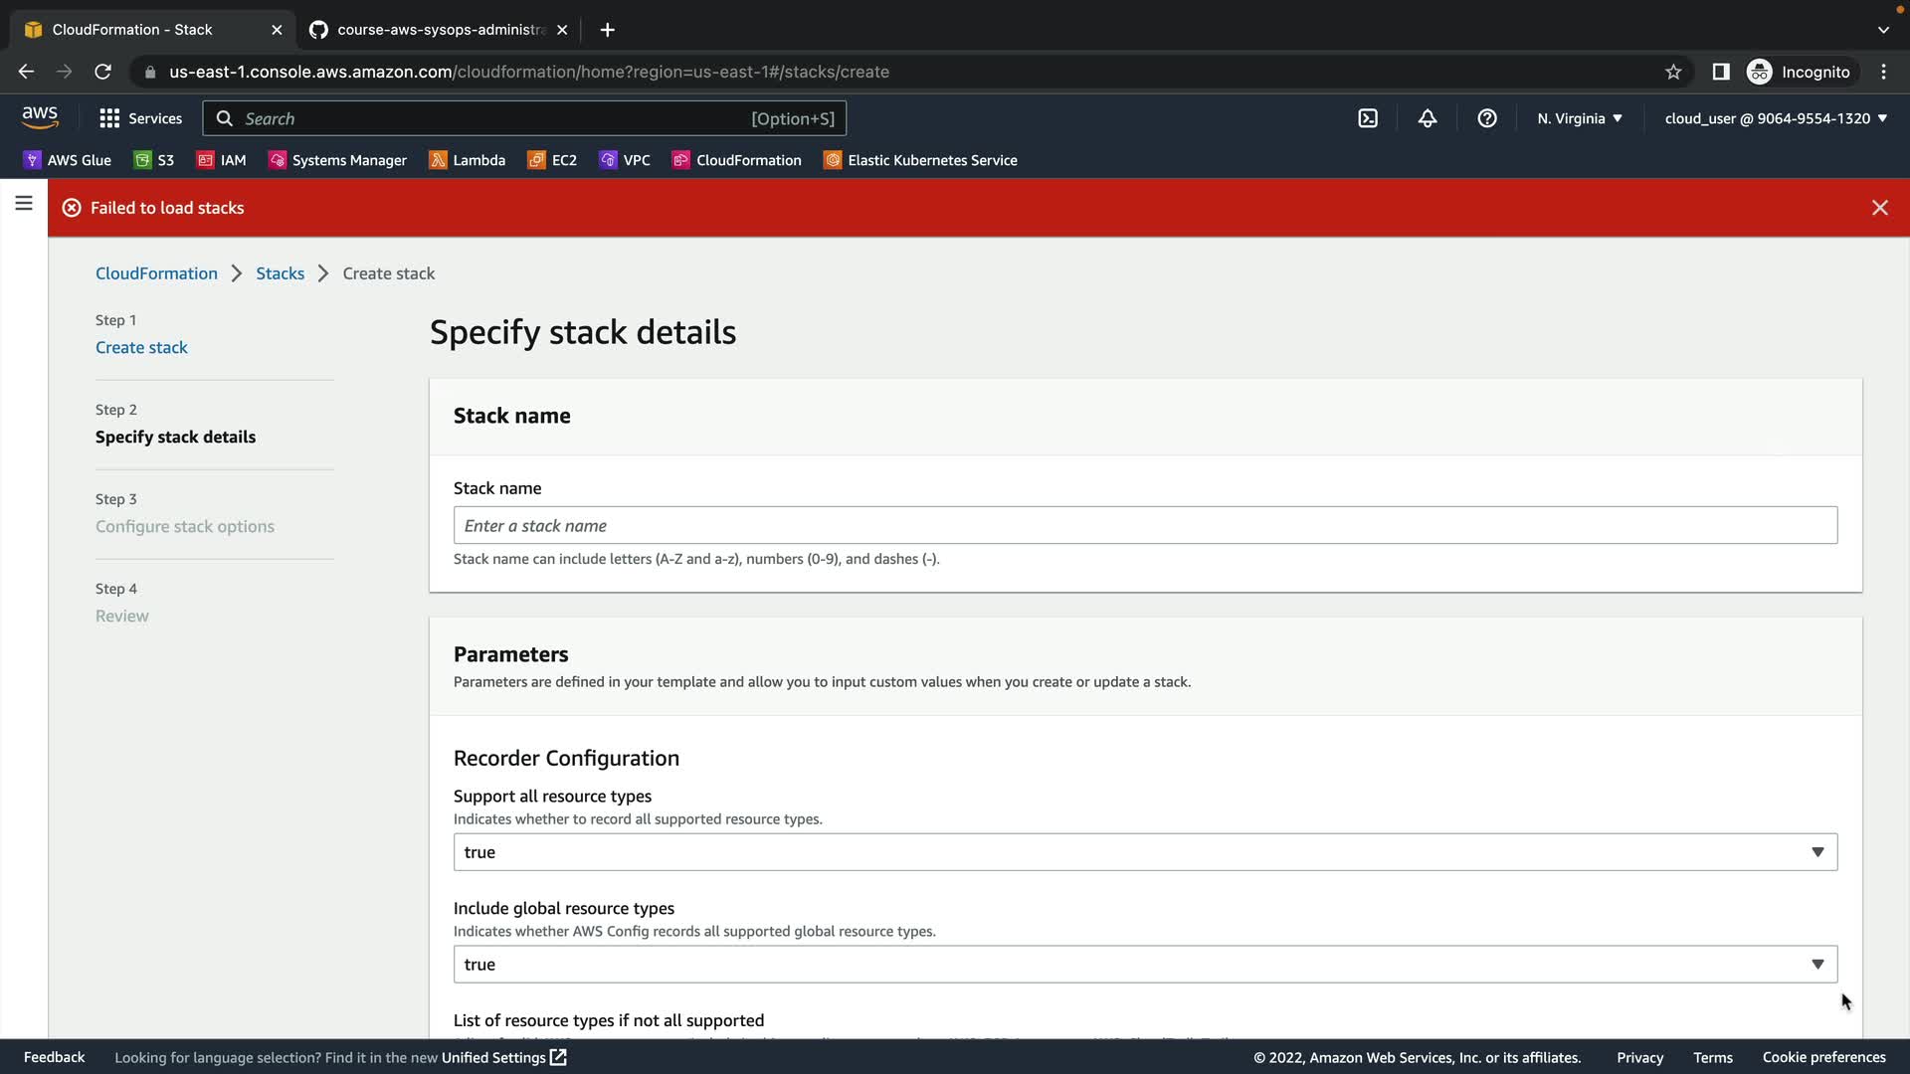Go back to Step 1 Create stack
The width and height of the screenshot is (1910, 1074).
pyautogui.click(x=141, y=347)
